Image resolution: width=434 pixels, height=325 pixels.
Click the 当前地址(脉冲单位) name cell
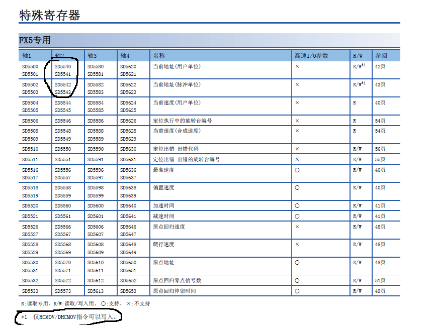pos(180,84)
